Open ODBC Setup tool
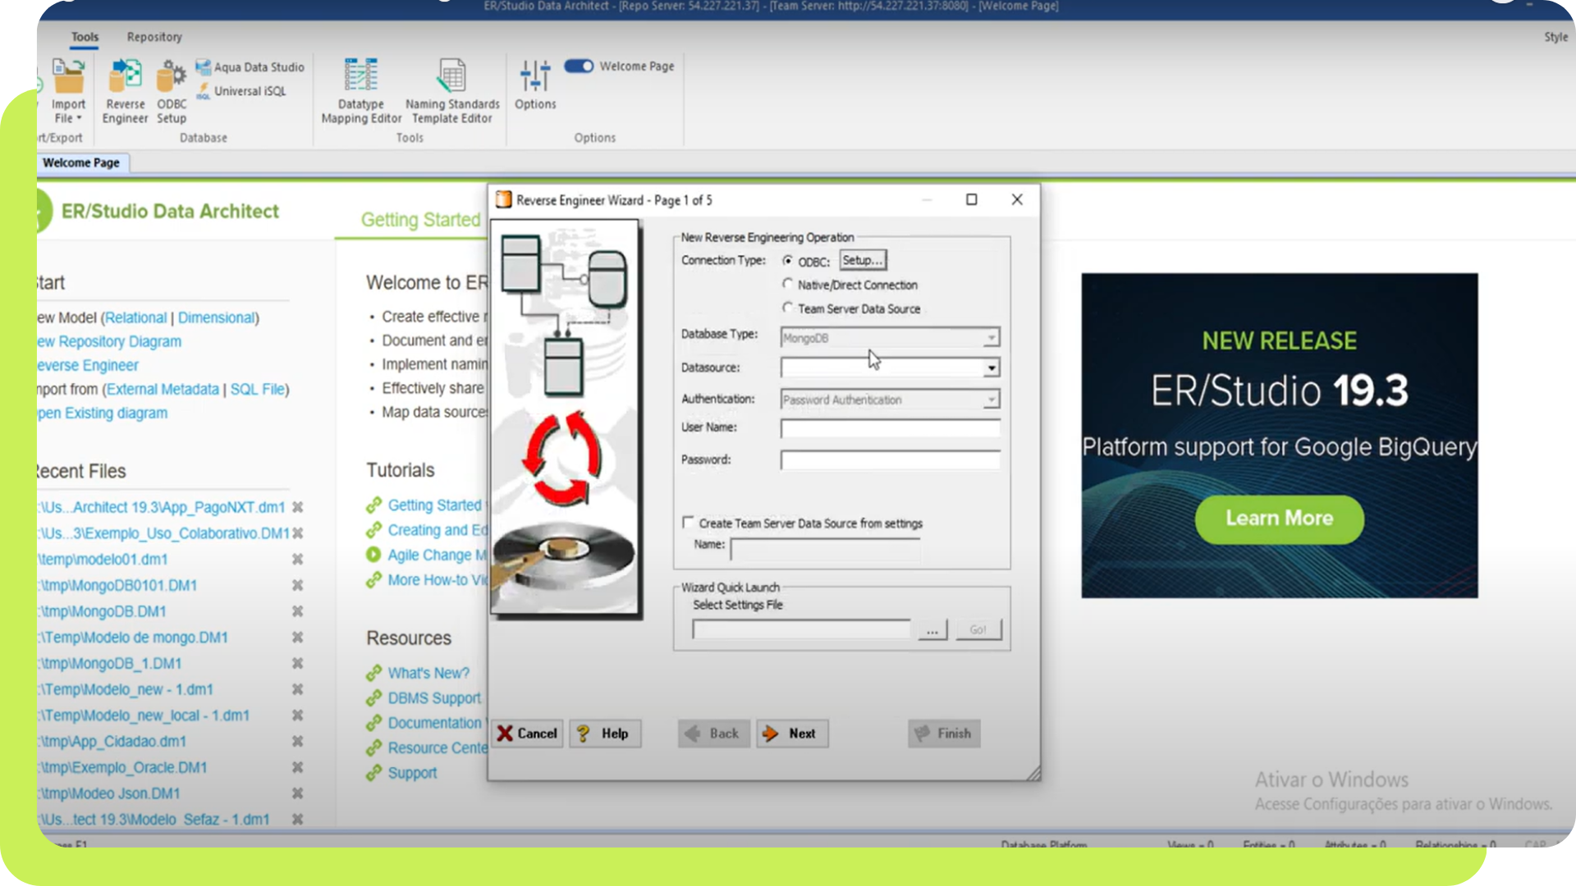Screen dimensions: 1576x886 [x=172, y=90]
